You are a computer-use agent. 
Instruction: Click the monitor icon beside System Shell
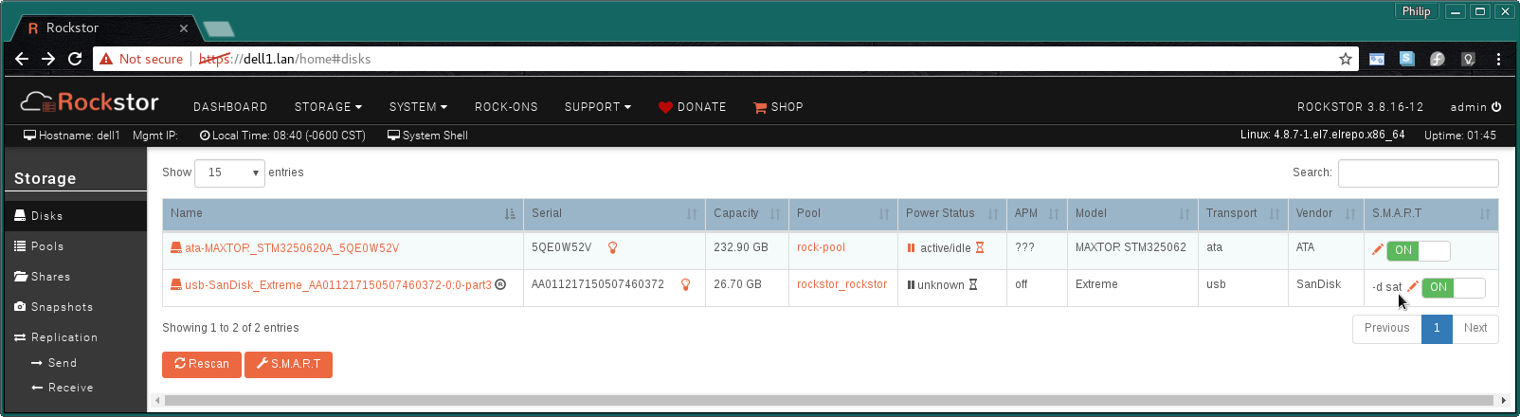pyautogui.click(x=393, y=136)
